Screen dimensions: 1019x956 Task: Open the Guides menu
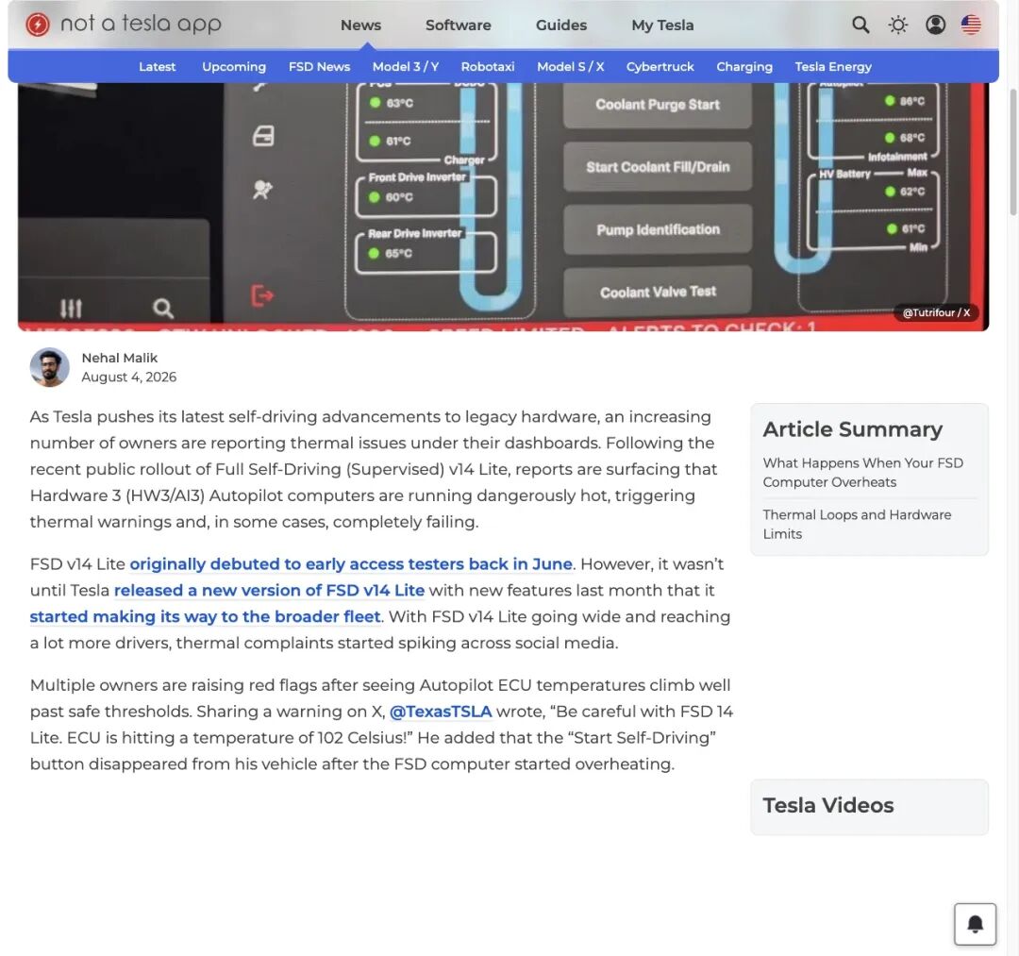[x=560, y=25]
